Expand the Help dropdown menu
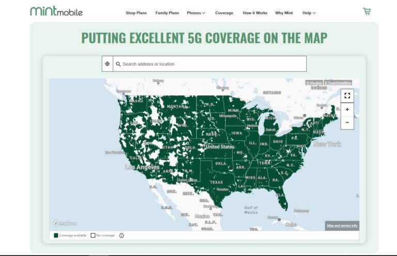Image resolution: width=397 pixels, height=256 pixels. [x=309, y=13]
